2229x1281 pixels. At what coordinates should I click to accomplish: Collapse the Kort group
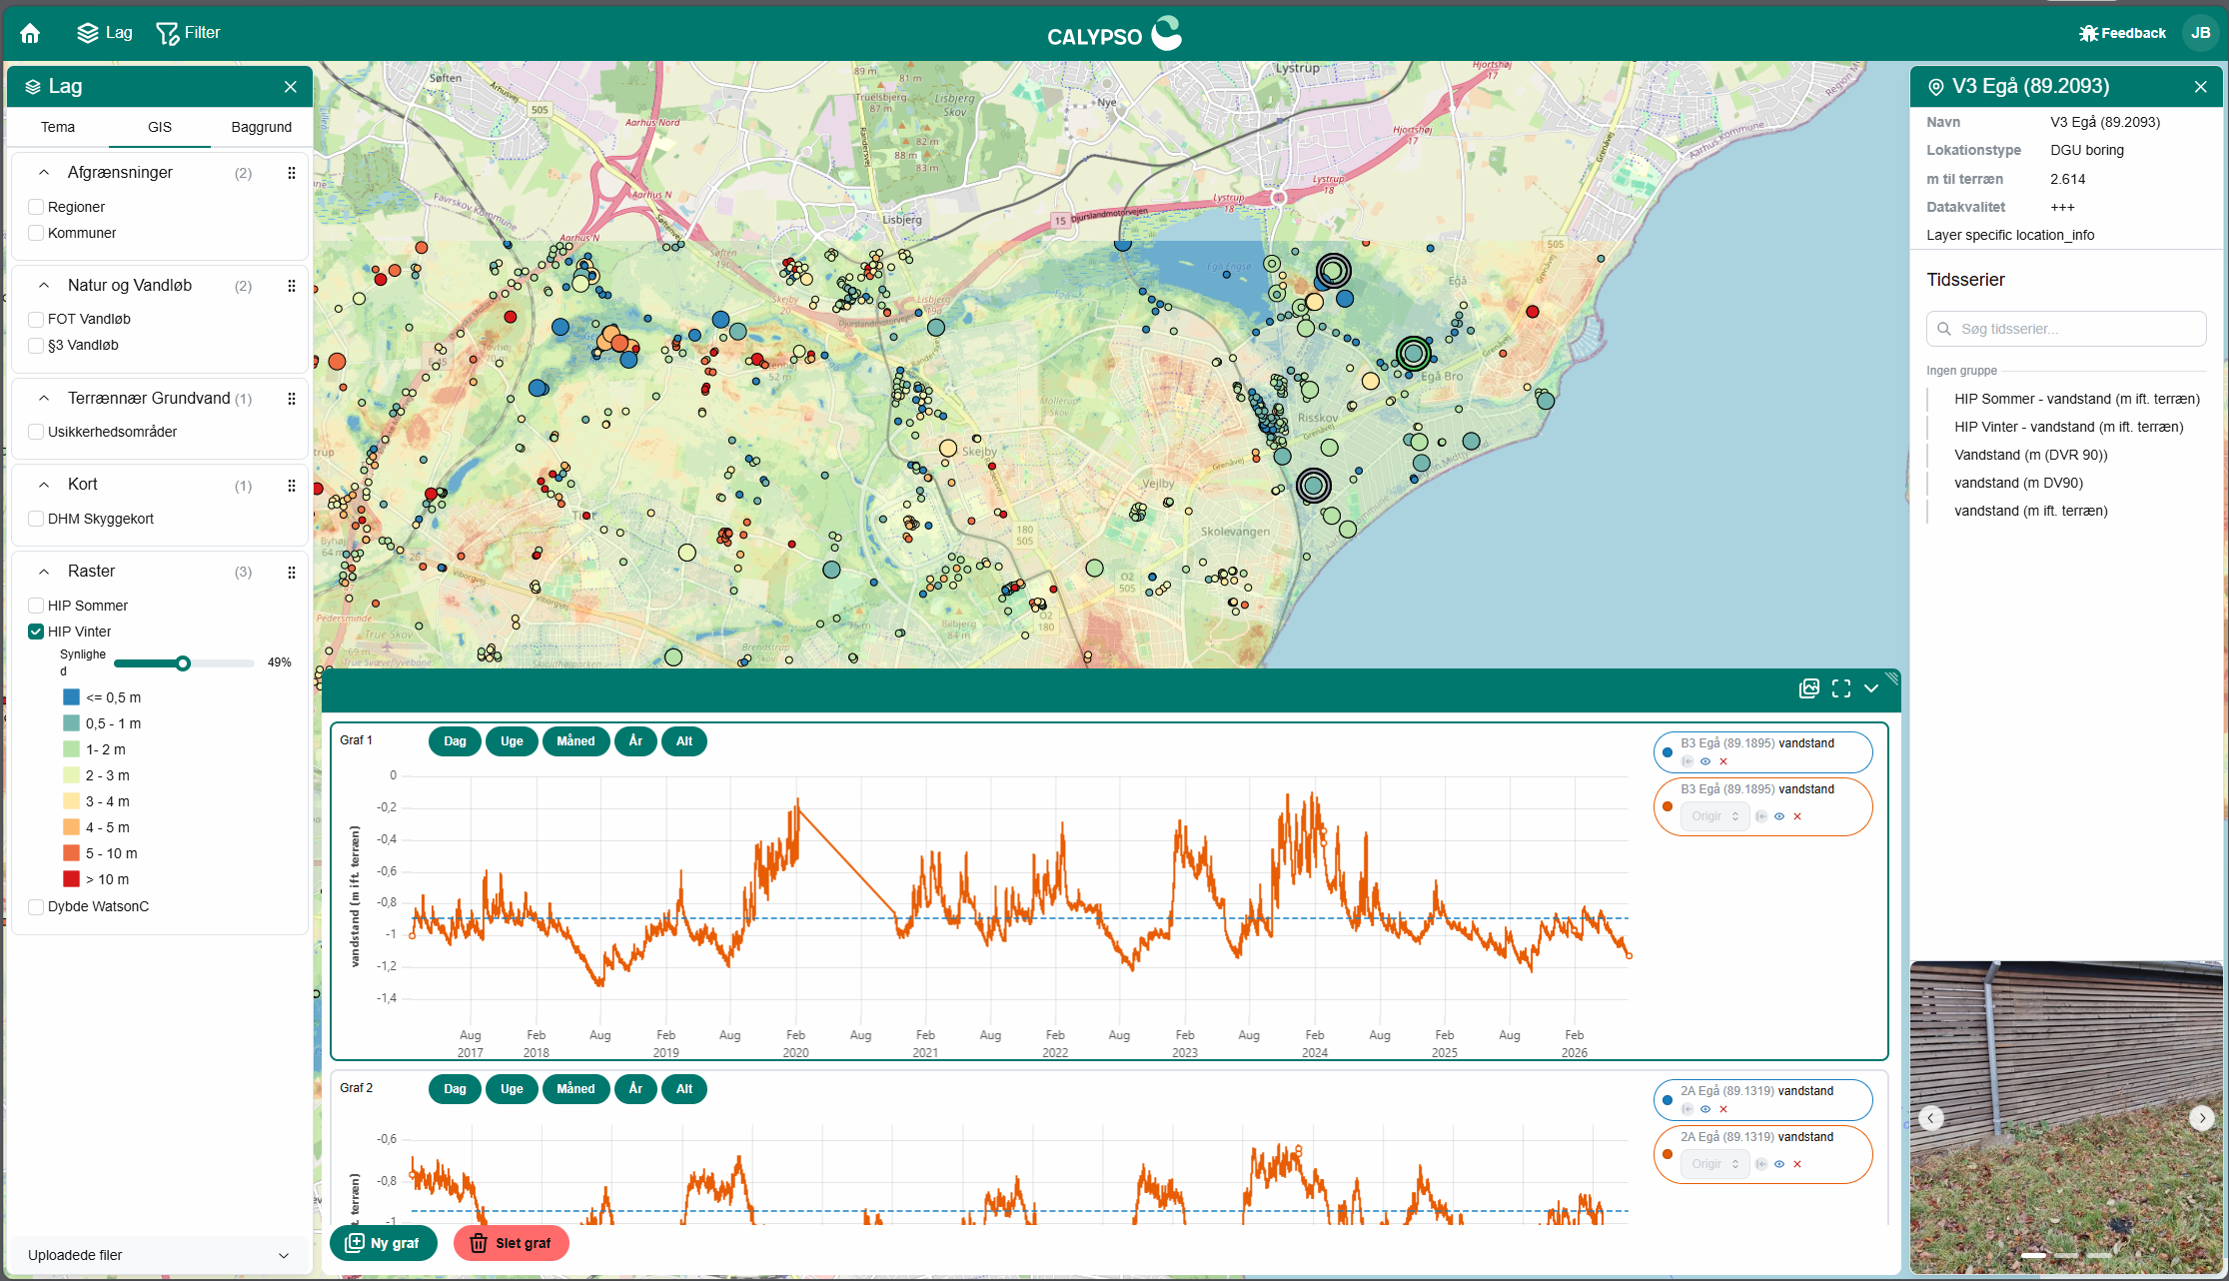(x=44, y=485)
